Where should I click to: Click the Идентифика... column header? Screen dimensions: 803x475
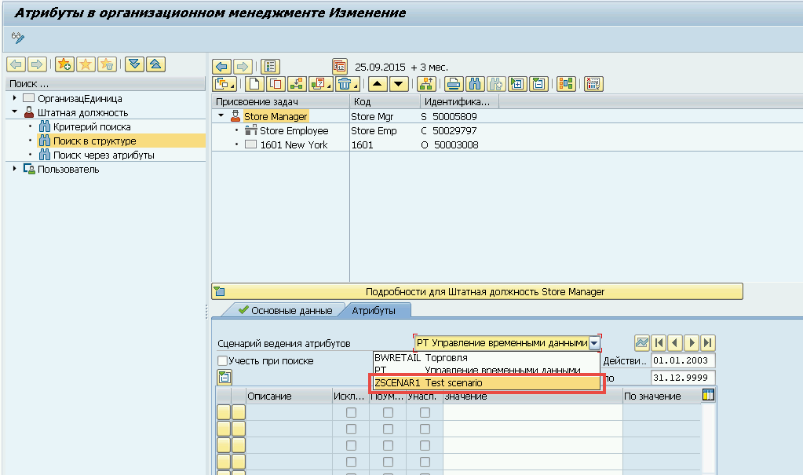coord(460,101)
